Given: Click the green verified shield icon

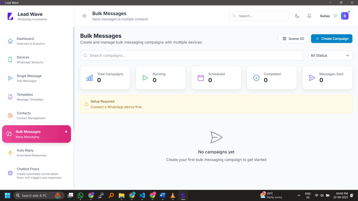Looking at the screenshot, I should [x=335, y=16].
